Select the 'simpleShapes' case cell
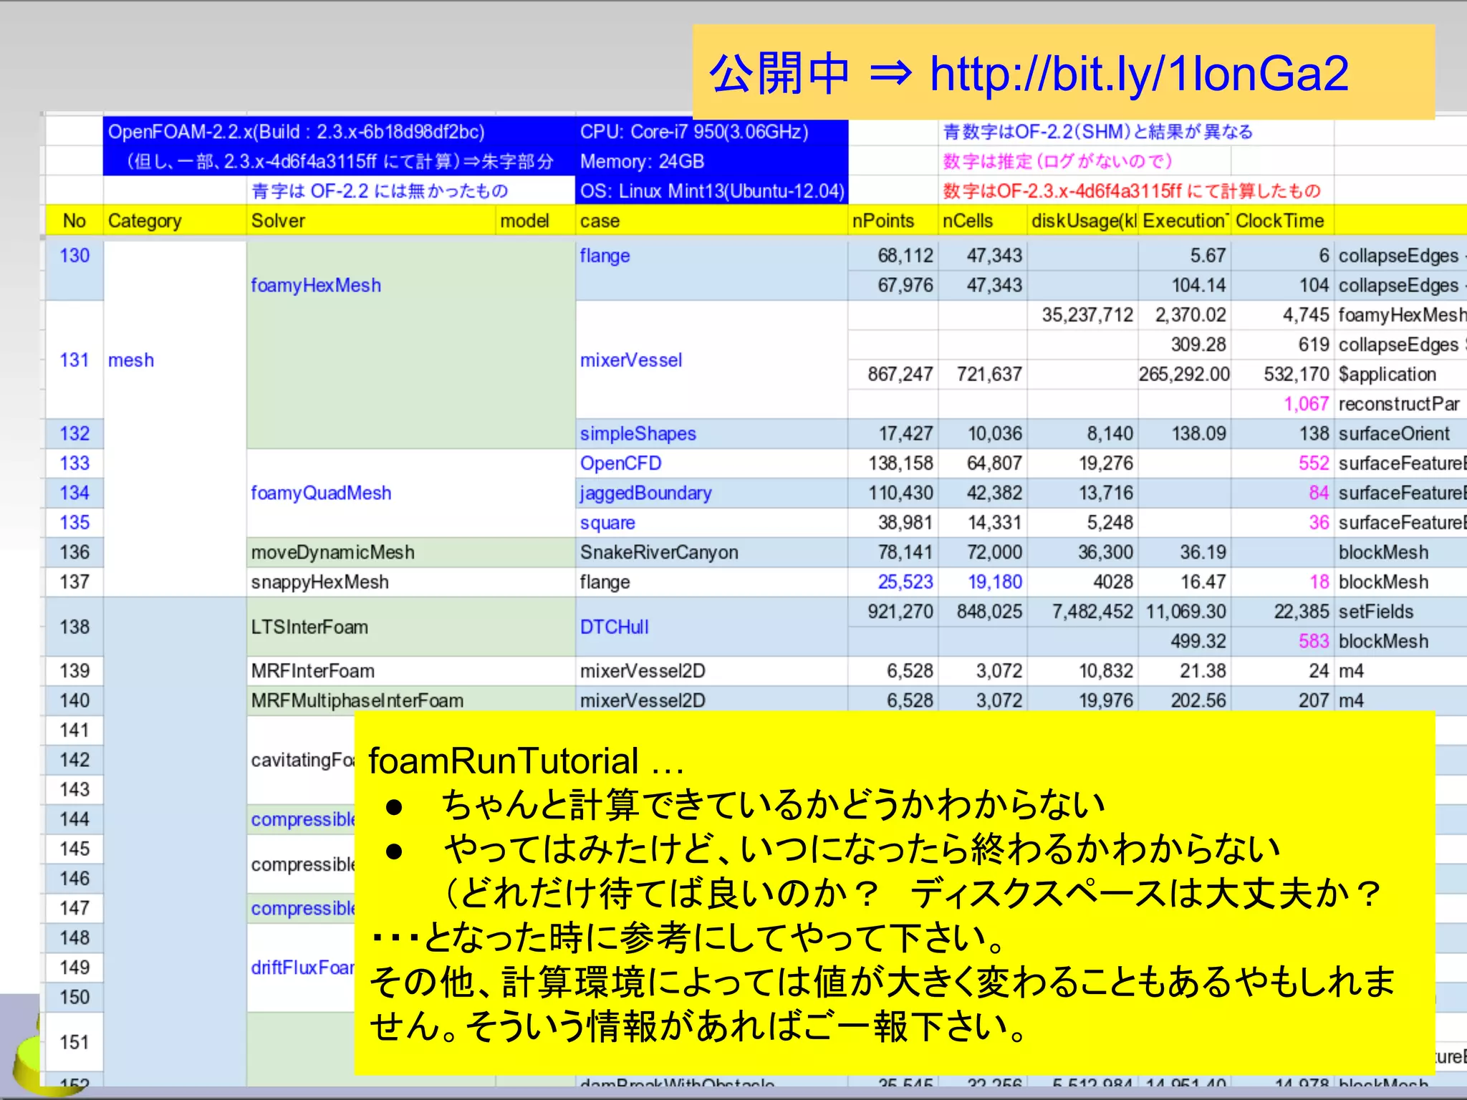Screen dimensions: 1467x1100 [x=711, y=433]
